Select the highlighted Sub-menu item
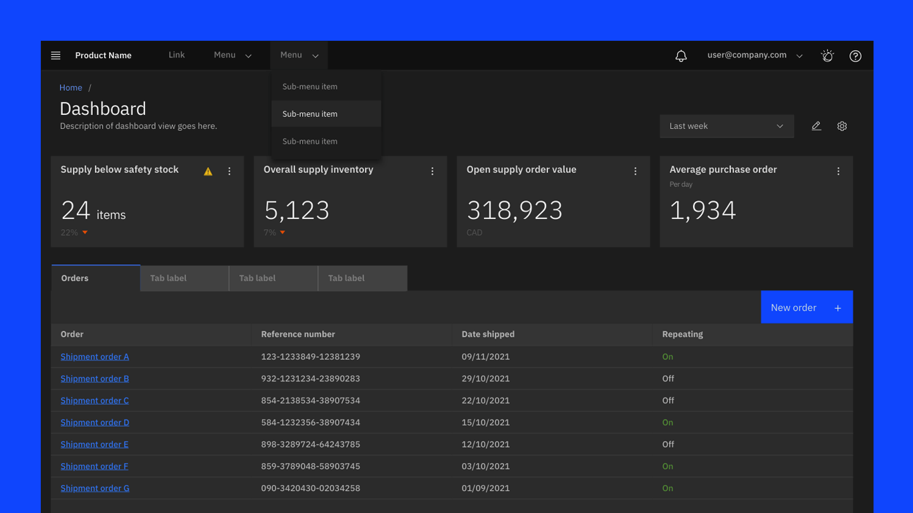 (309, 114)
